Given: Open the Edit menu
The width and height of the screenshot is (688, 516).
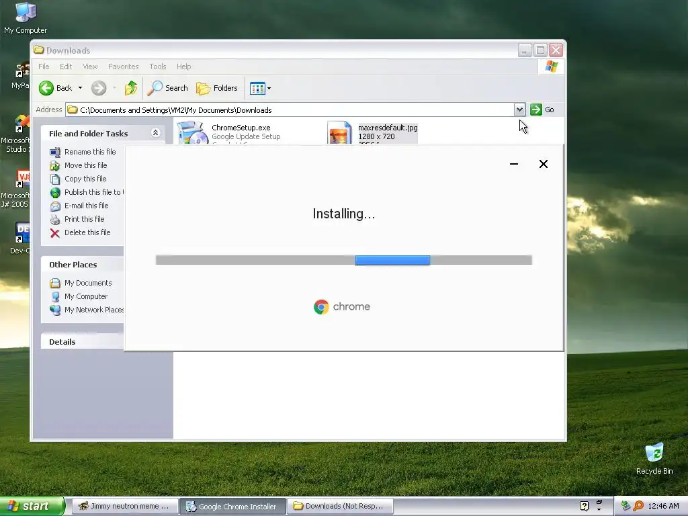Looking at the screenshot, I should point(66,67).
